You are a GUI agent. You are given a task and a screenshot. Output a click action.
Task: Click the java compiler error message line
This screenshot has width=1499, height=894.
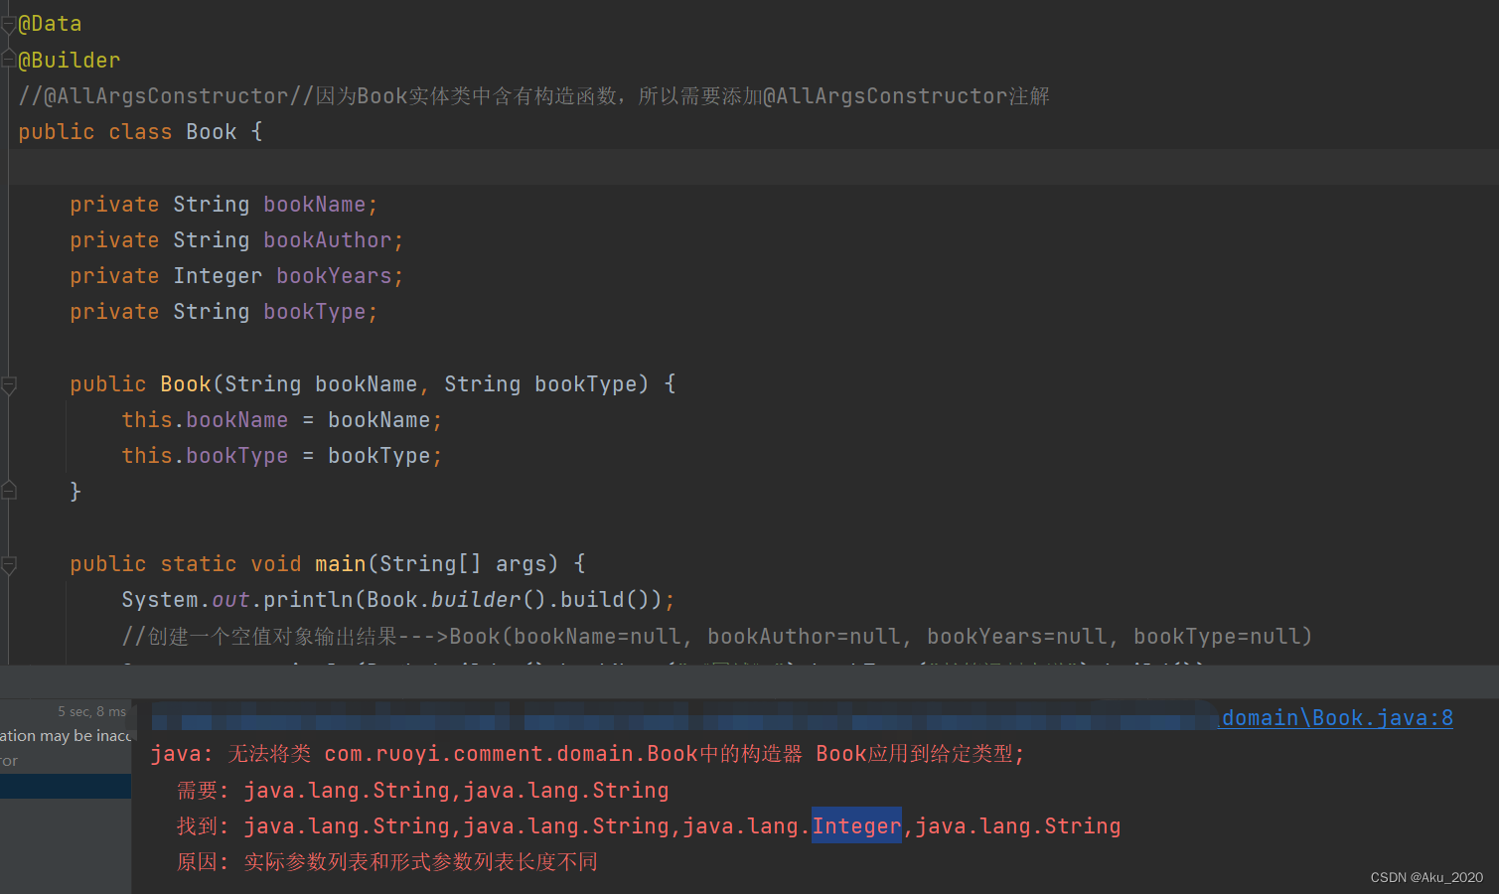point(586,753)
